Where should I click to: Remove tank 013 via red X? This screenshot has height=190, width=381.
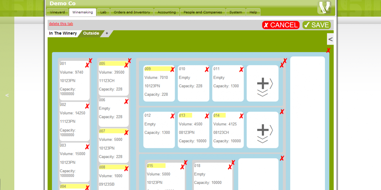point(207,116)
